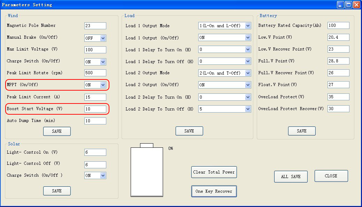Screen dimensions: 362x207
Task: Select the Low.V Recover Point field
Action: 338,49
